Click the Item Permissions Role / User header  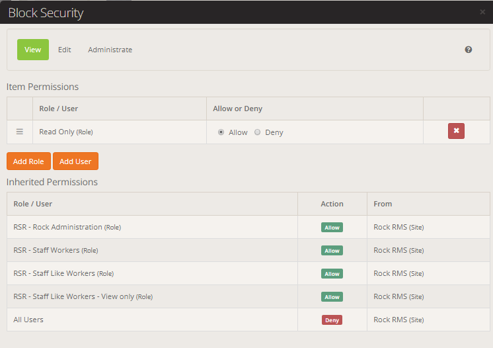point(59,109)
